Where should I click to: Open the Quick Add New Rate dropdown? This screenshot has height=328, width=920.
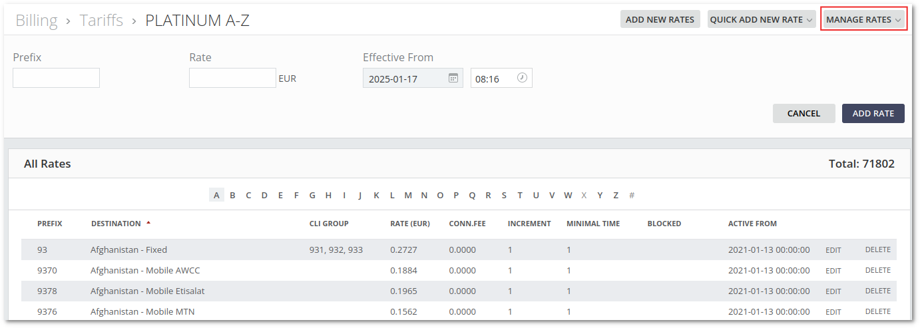point(761,19)
